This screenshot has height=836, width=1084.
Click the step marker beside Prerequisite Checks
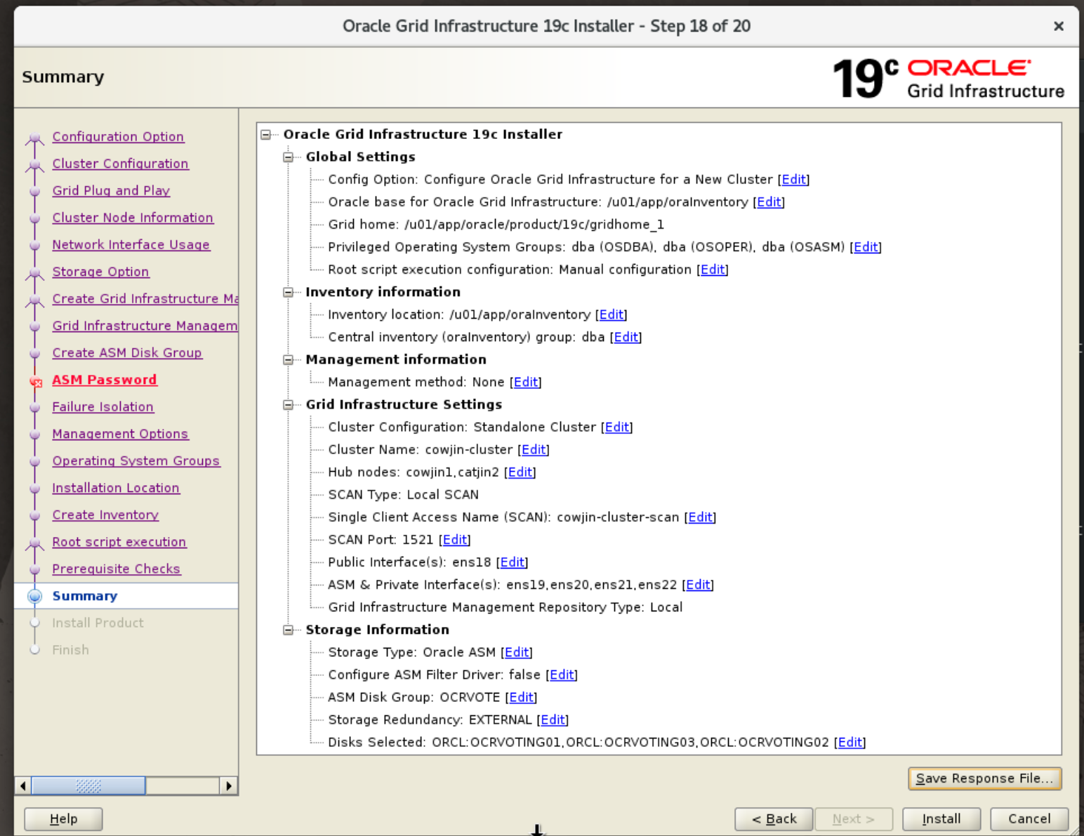pos(34,569)
